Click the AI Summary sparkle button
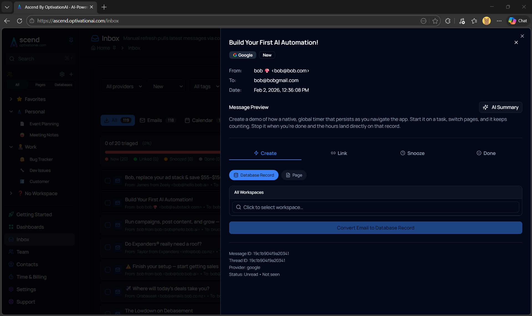This screenshot has width=532, height=316. pyautogui.click(x=500, y=107)
